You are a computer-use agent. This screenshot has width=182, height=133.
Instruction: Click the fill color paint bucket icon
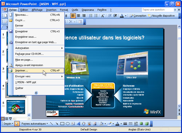click(102, 124)
